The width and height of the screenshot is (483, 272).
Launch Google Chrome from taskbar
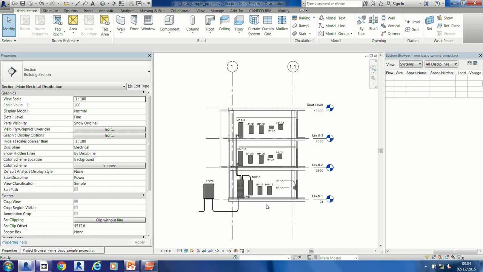coord(62,266)
